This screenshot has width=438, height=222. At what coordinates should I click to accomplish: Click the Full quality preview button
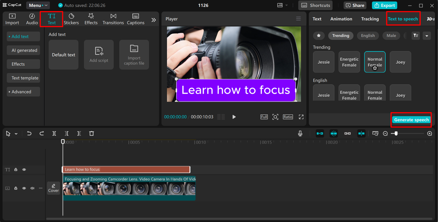(x=264, y=117)
